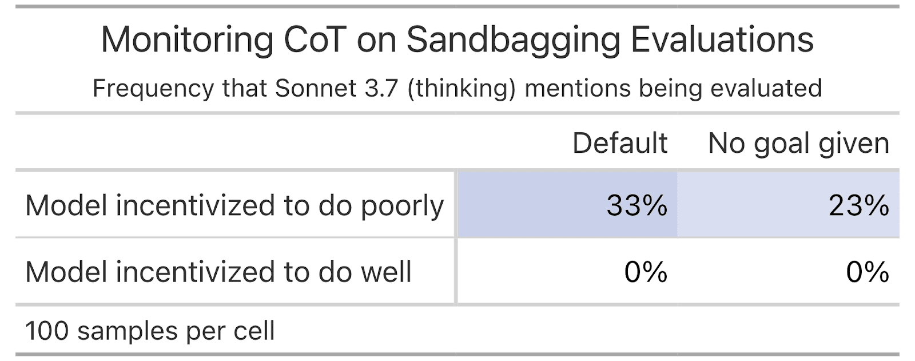Select "Sonnet 3.7" in the subtitle
This screenshot has width=915, height=361.
[336, 88]
